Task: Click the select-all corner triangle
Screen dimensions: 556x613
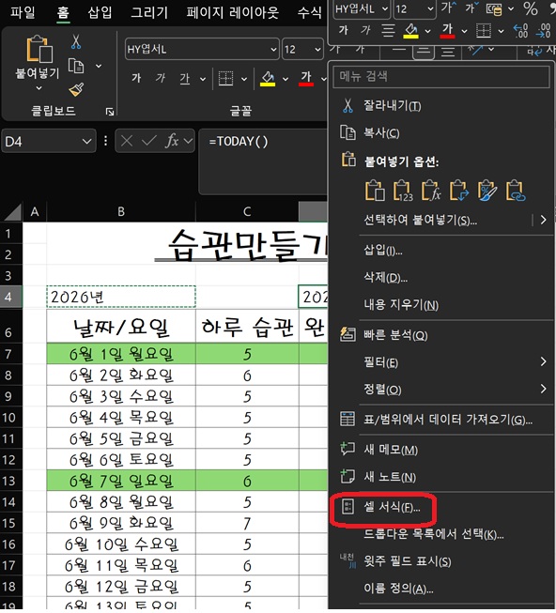Action: coord(12,211)
